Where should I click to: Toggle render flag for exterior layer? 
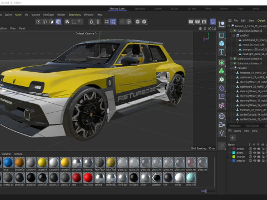point(259,161)
